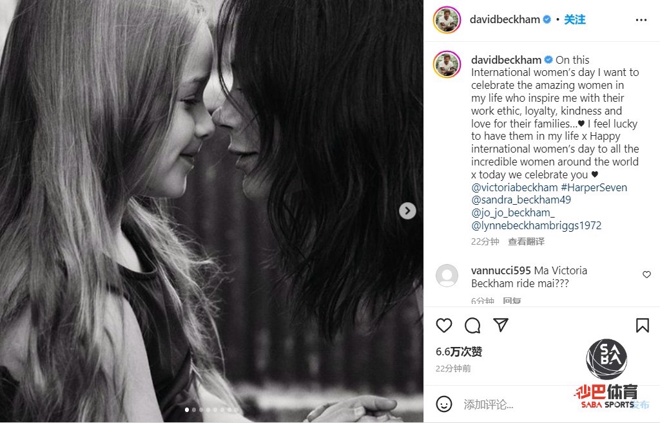The width and height of the screenshot is (660, 423).
Task: Click 查看翻译 to see translation
Action: pyautogui.click(x=526, y=241)
